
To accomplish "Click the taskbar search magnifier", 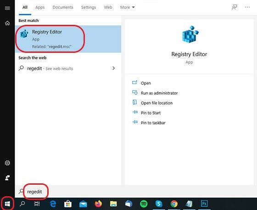I will [22, 204].
